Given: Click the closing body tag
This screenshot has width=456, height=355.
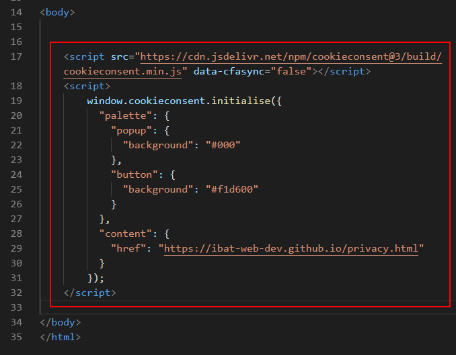Looking at the screenshot, I should coord(61,322).
